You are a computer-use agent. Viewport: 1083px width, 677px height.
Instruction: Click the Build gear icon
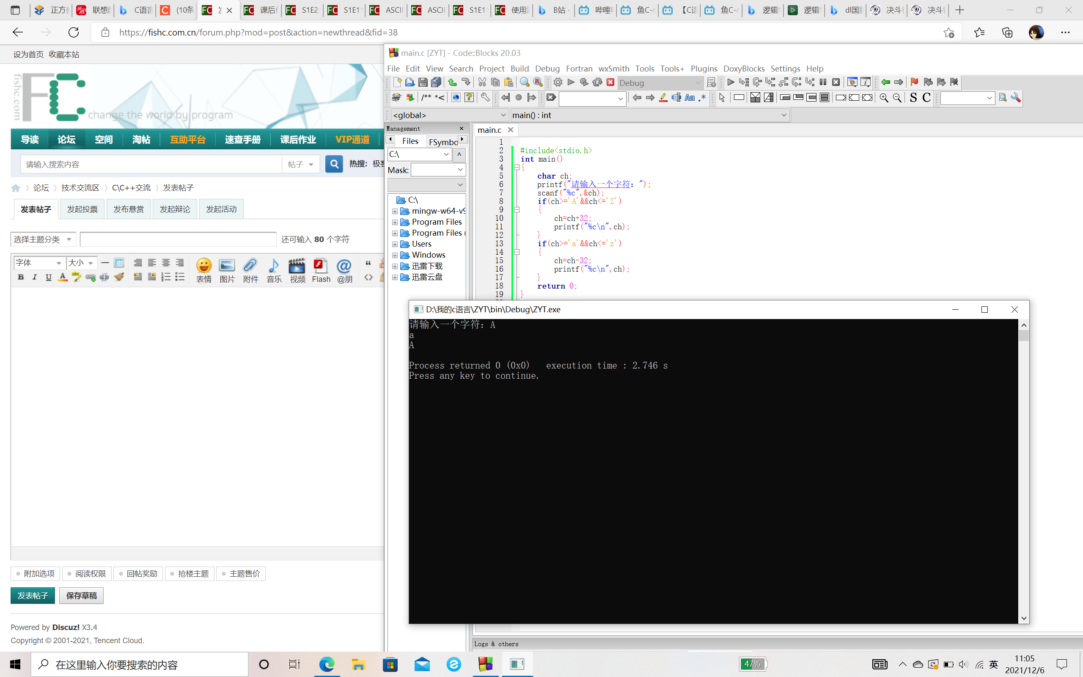point(558,82)
